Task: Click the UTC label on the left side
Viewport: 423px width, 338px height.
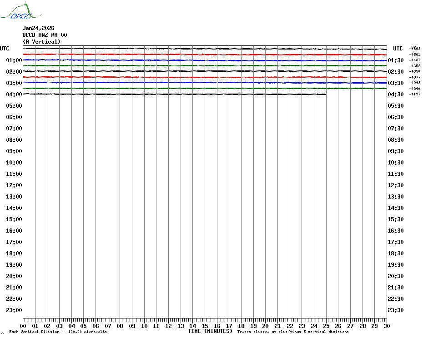Action: click(5, 49)
